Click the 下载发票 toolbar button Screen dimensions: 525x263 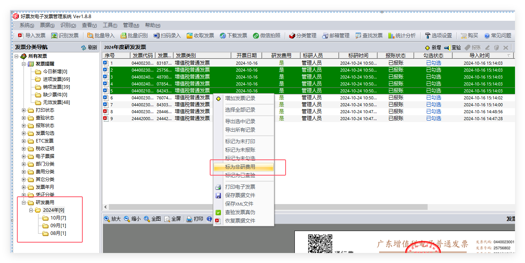click(233, 35)
